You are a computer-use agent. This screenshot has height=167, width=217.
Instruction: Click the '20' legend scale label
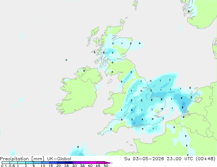59,166
